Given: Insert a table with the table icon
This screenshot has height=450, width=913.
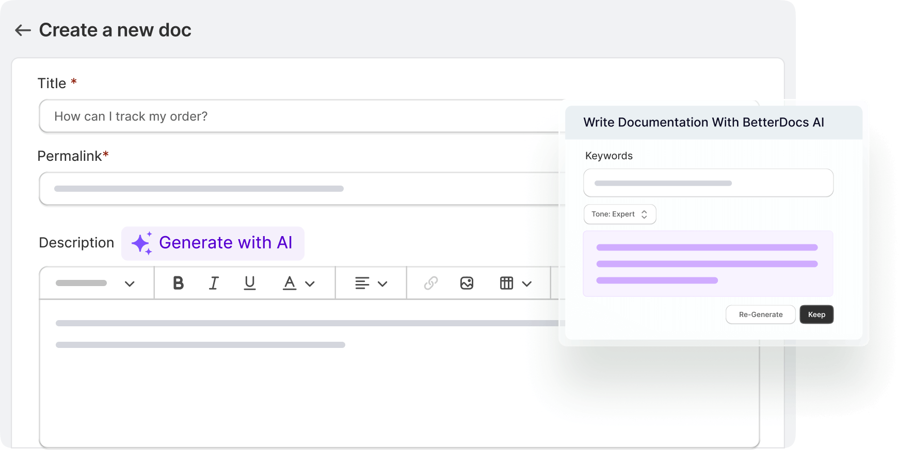Looking at the screenshot, I should [x=506, y=283].
